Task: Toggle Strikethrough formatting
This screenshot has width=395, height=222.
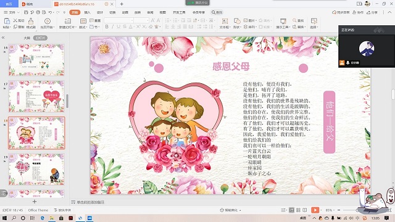Action: [x=125, y=27]
